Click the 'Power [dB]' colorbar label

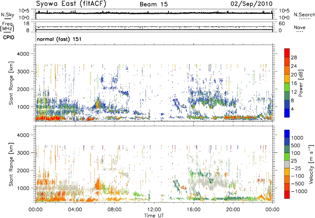[300, 83]
